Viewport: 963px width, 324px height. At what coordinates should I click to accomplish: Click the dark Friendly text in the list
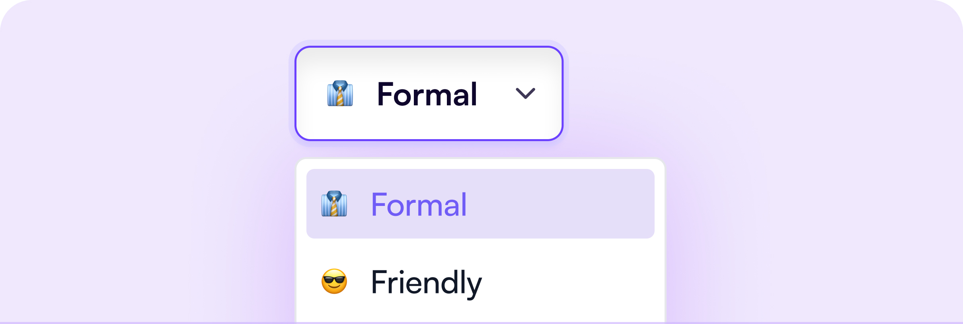click(x=426, y=282)
